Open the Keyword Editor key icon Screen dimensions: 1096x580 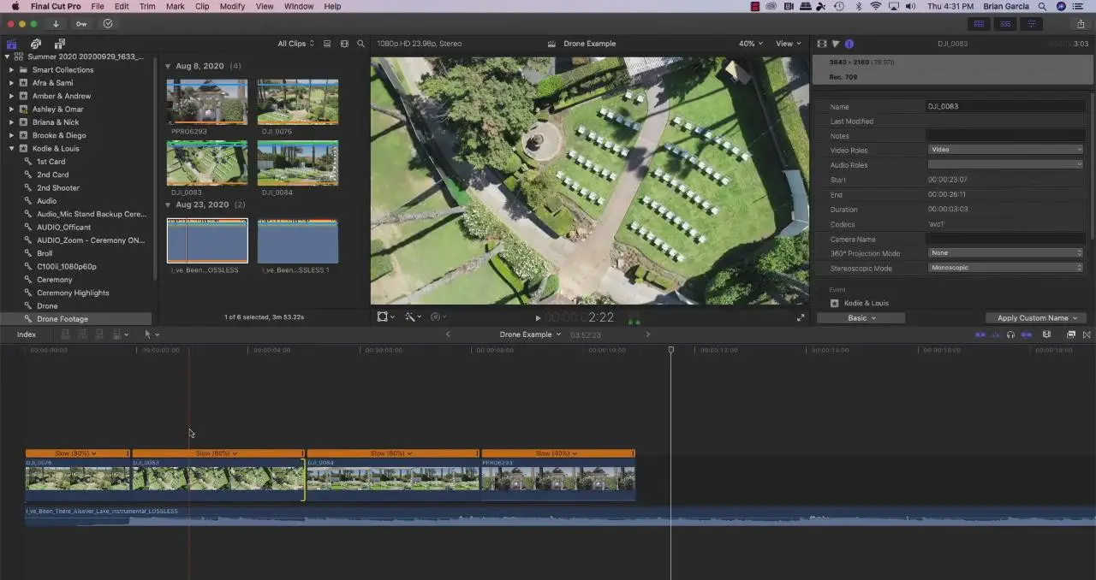coord(81,24)
